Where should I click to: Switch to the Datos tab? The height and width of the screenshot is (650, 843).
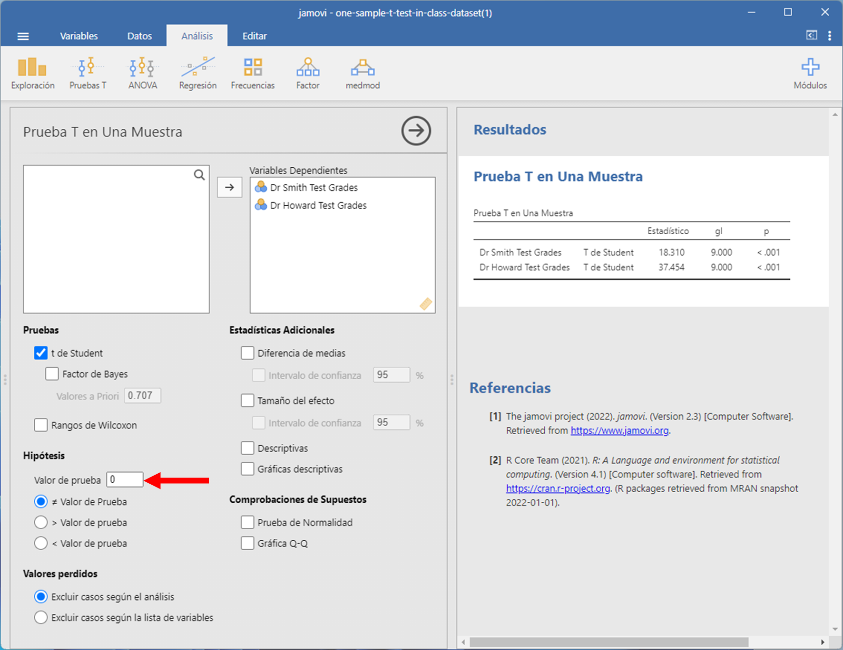click(x=139, y=36)
